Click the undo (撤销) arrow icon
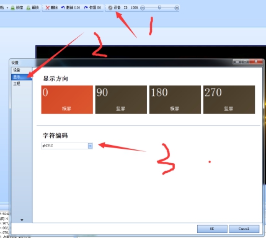 coord(63,7)
